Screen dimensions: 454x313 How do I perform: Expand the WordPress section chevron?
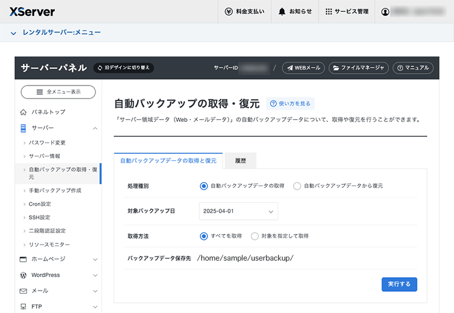click(x=95, y=275)
